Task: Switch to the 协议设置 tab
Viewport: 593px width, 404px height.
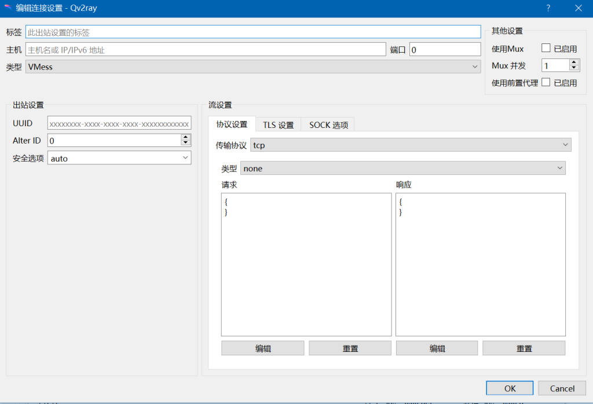Action: 232,124
